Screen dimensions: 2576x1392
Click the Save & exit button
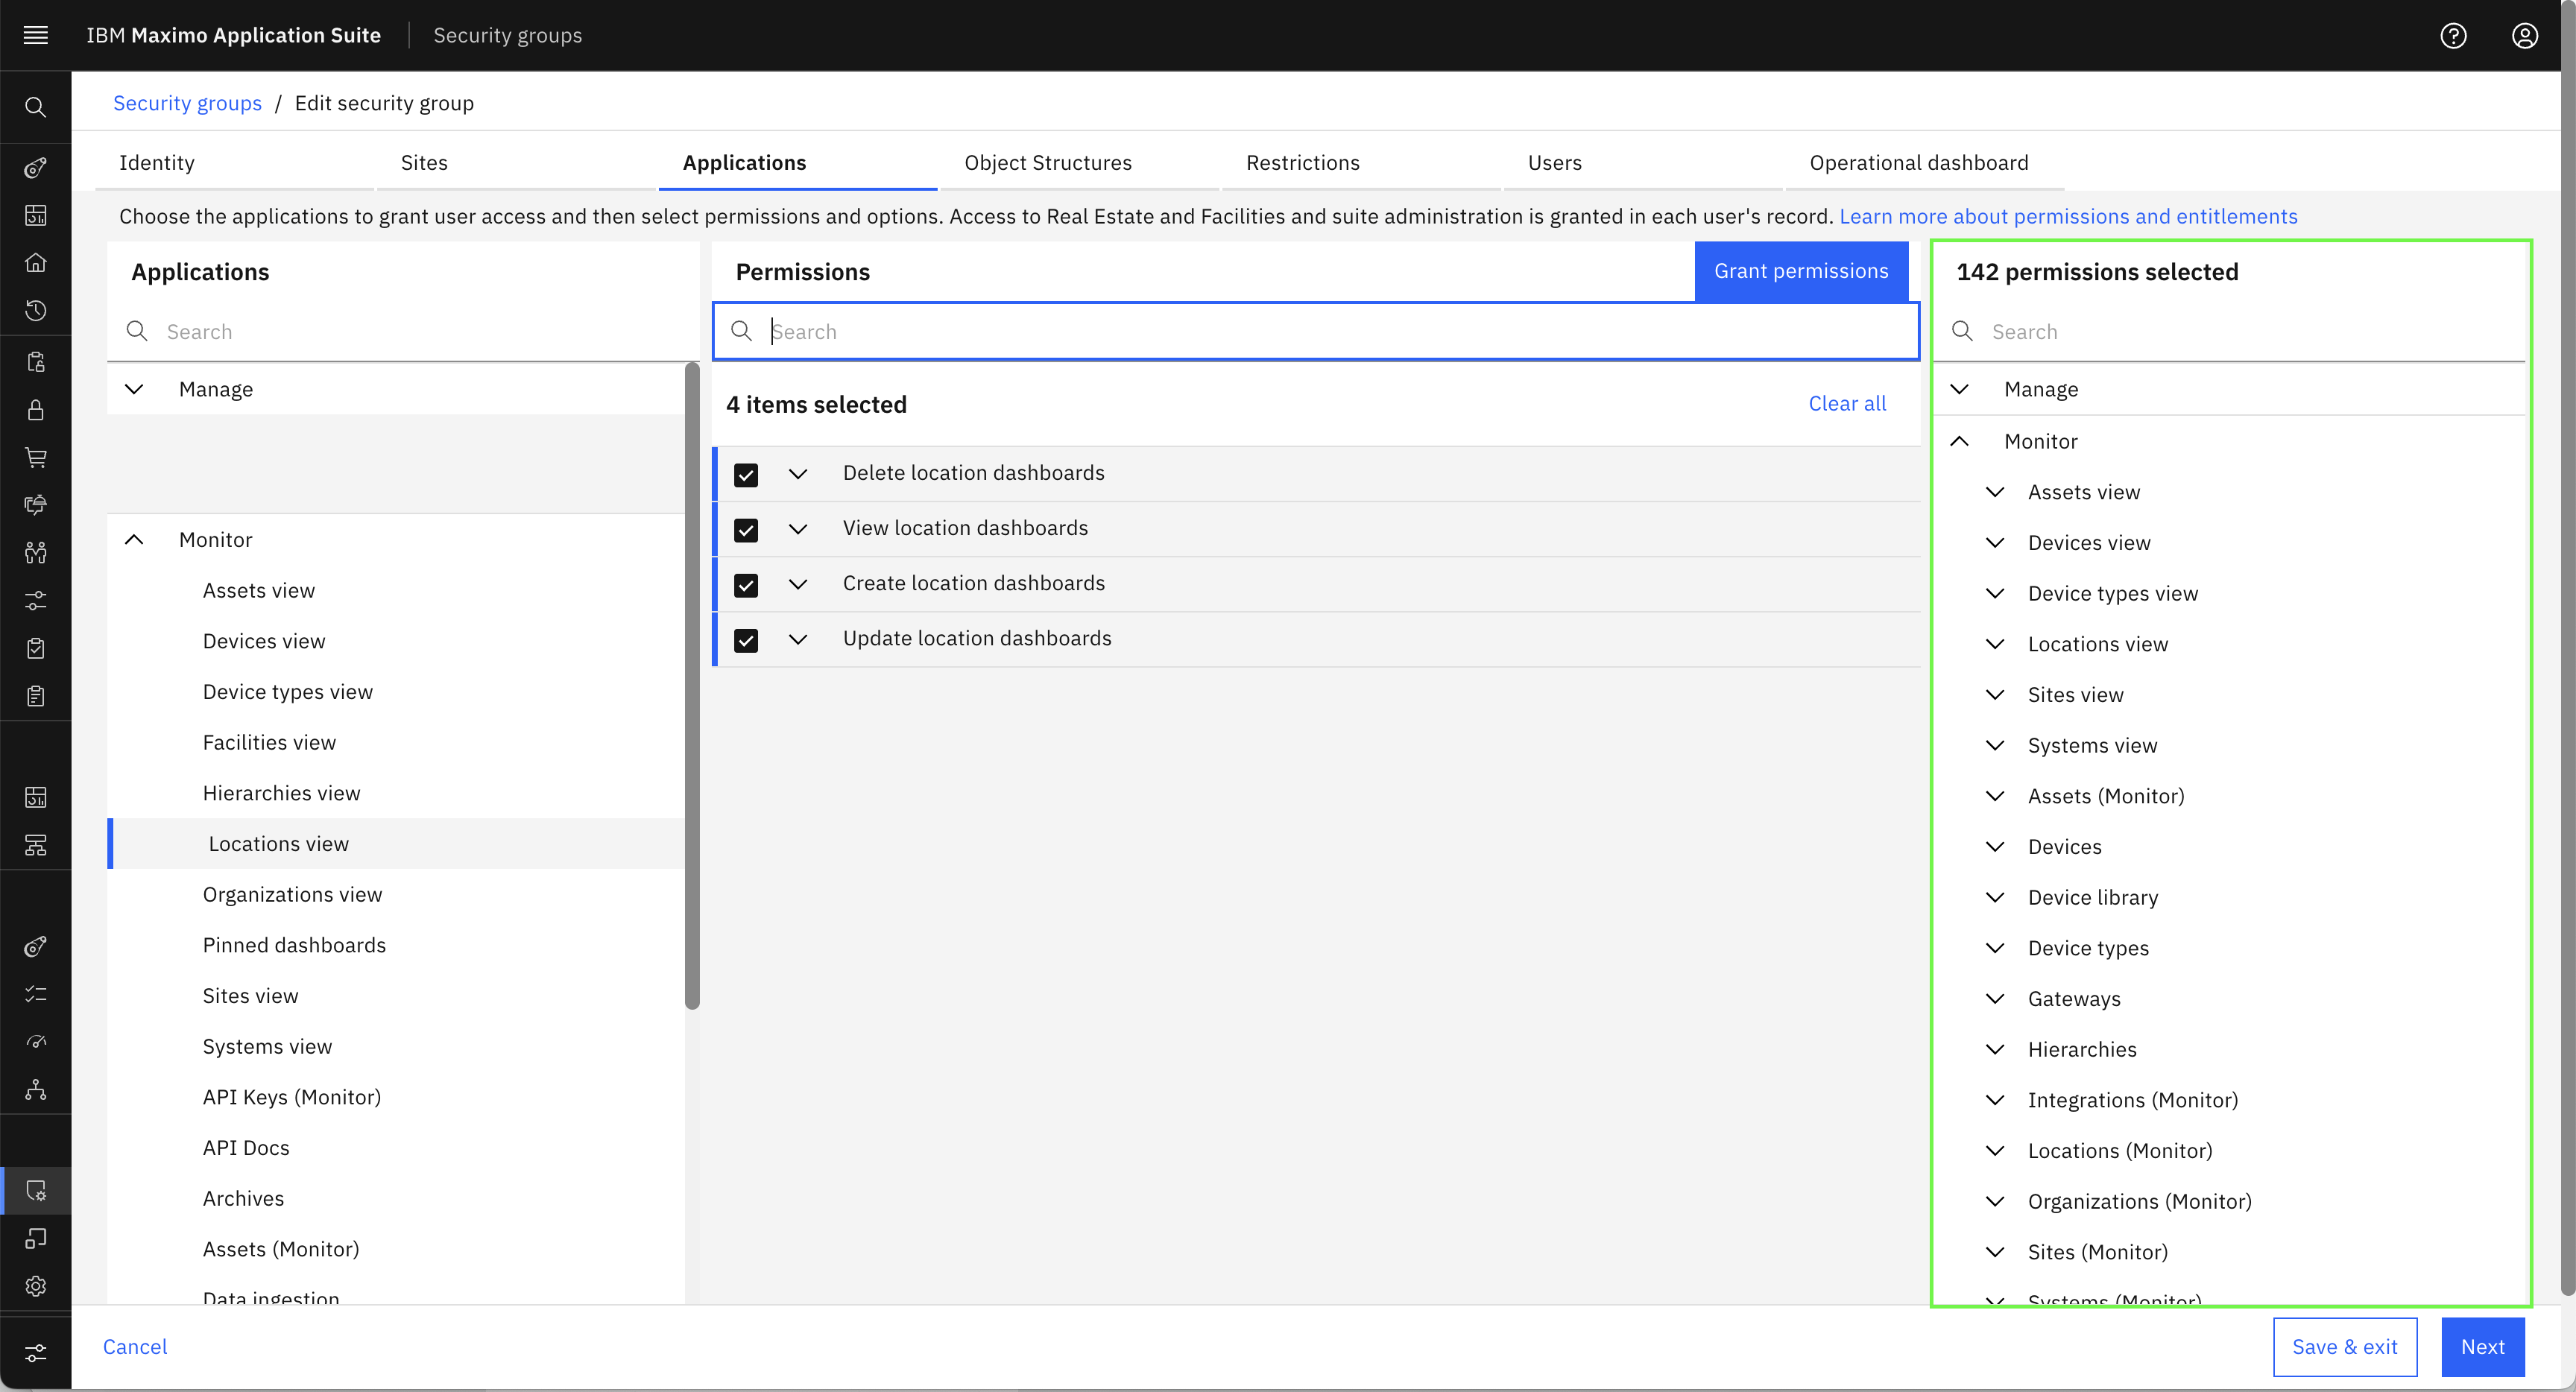(2344, 1347)
